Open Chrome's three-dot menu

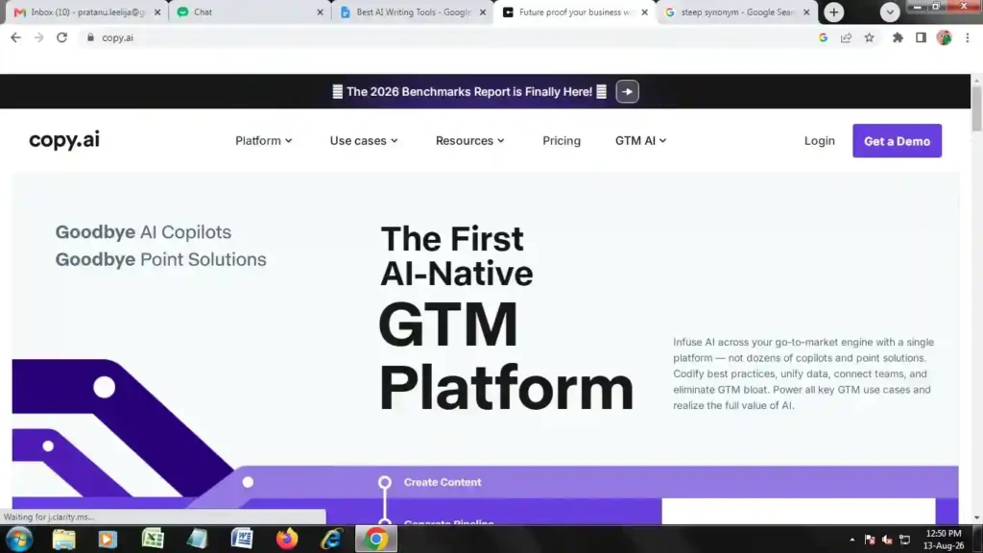[968, 37]
